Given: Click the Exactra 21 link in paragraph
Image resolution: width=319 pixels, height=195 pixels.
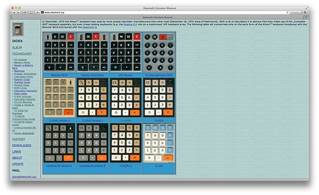Looking at the screenshot, I should (x=130, y=24).
